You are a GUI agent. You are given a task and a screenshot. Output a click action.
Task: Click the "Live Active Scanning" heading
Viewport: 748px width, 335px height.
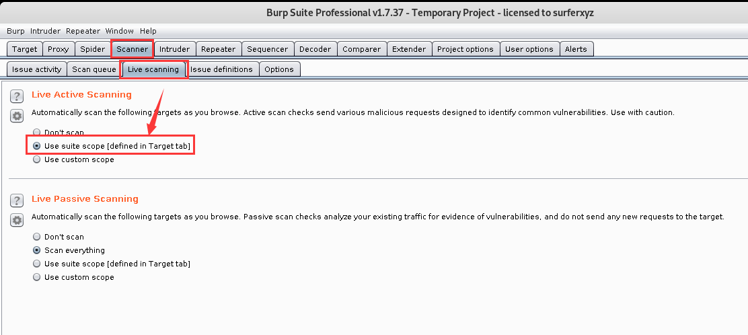[81, 94]
